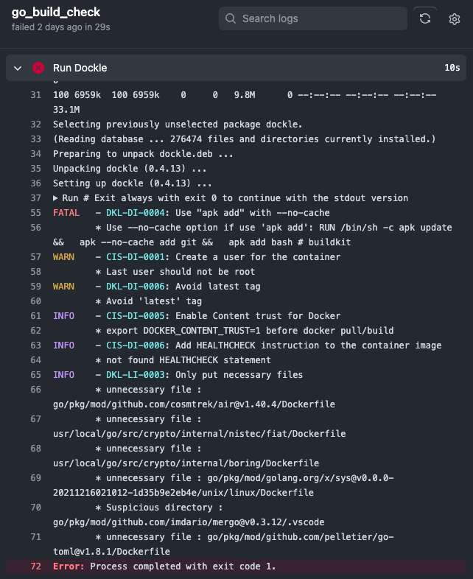
Task: Click the 'Reading database' log line
Action: (245, 139)
